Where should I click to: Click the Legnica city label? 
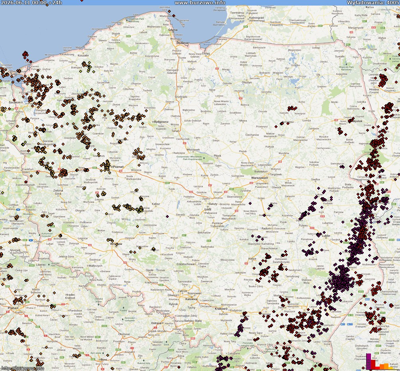point(82,238)
